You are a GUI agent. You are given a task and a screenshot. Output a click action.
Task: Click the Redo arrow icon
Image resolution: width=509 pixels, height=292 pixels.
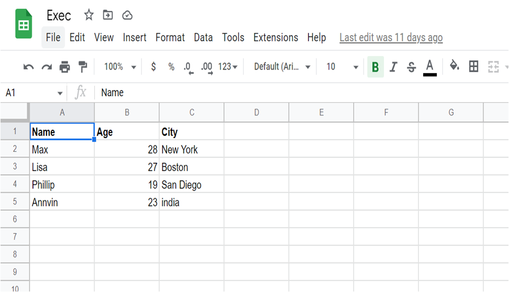click(x=47, y=67)
